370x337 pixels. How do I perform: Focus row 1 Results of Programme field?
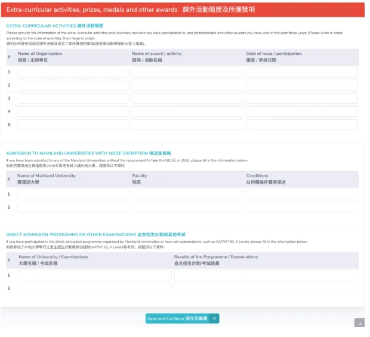(266, 275)
